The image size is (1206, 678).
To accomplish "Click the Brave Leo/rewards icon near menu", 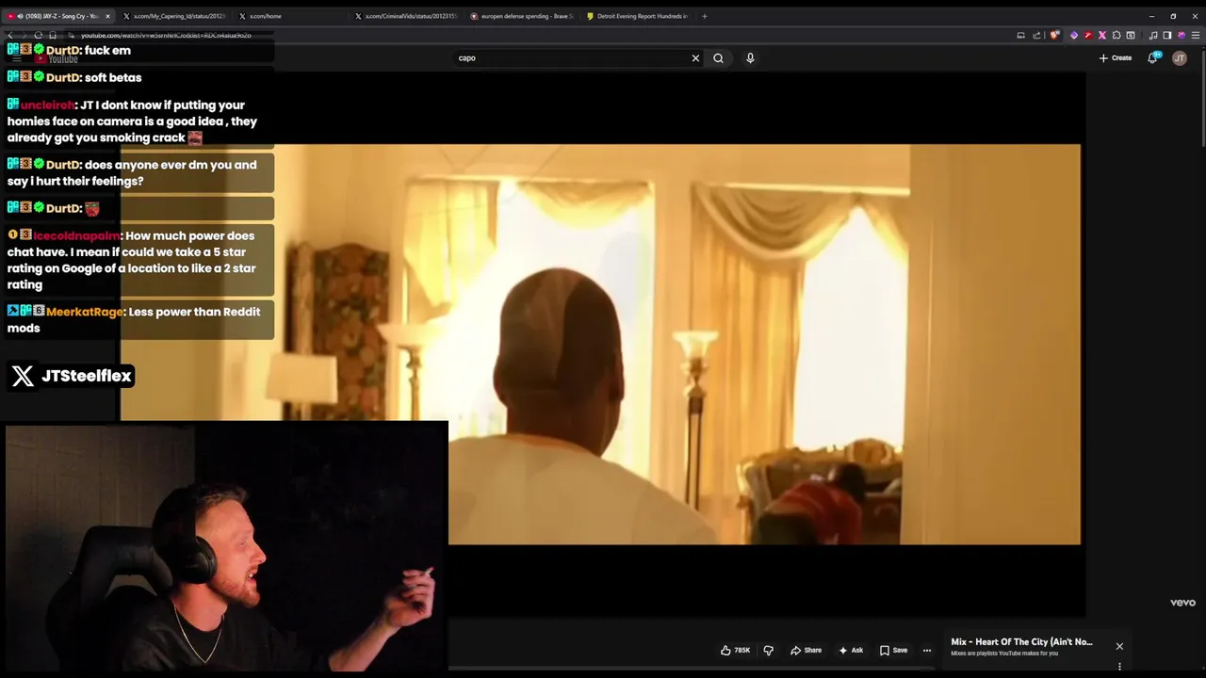I will click(1182, 35).
